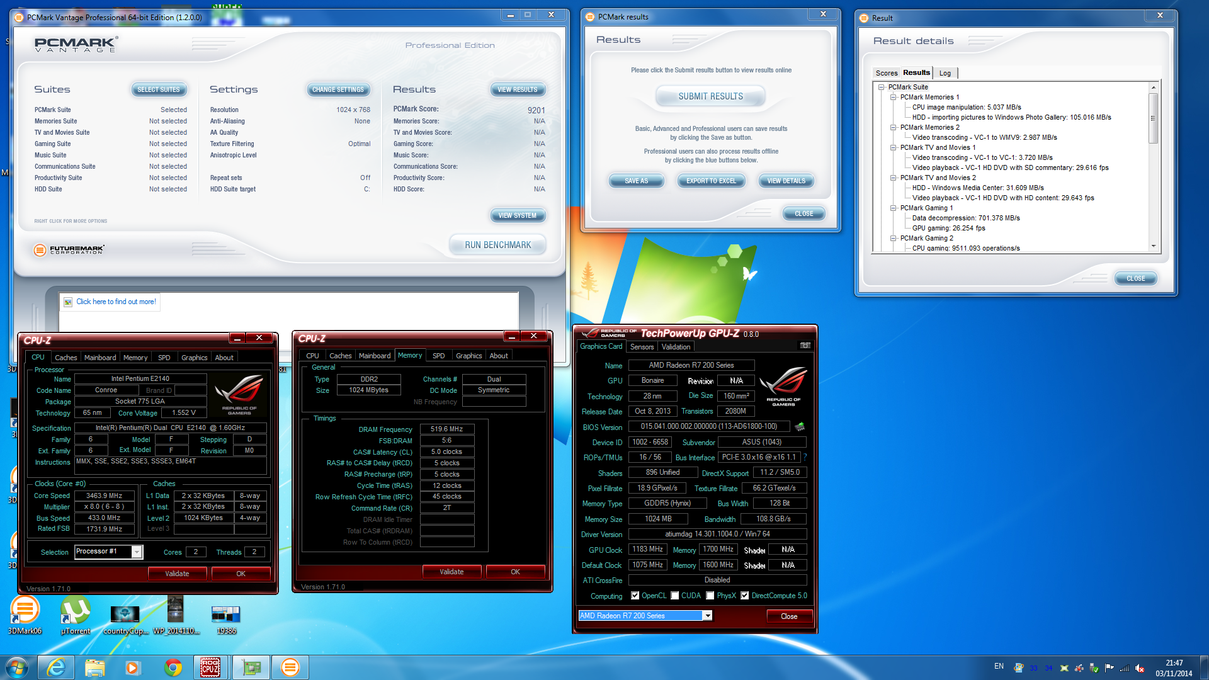Toggle the DirectCompute 5.0 checkbox

(x=745, y=596)
